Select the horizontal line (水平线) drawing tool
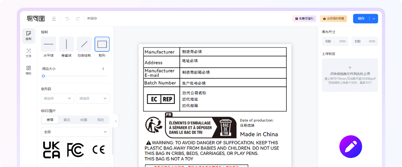This screenshot has height=167, width=402. [x=49, y=44]
